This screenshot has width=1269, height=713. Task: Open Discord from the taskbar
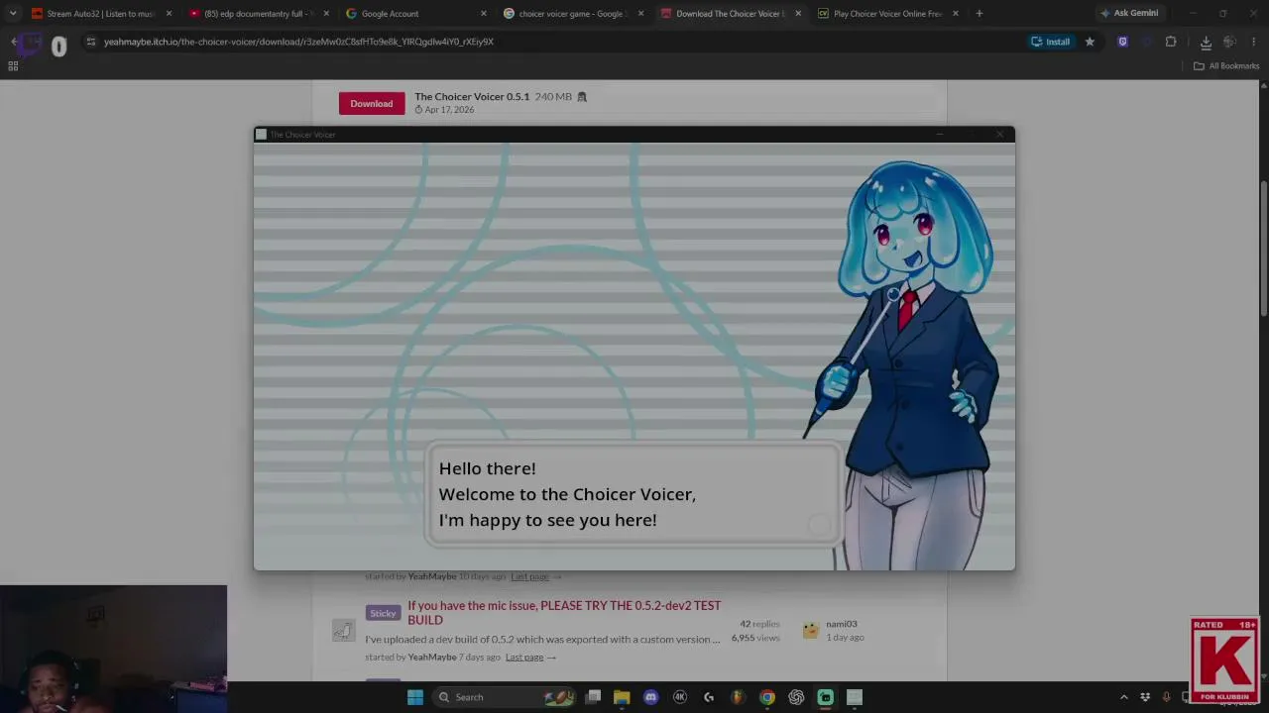coord(650,697)
